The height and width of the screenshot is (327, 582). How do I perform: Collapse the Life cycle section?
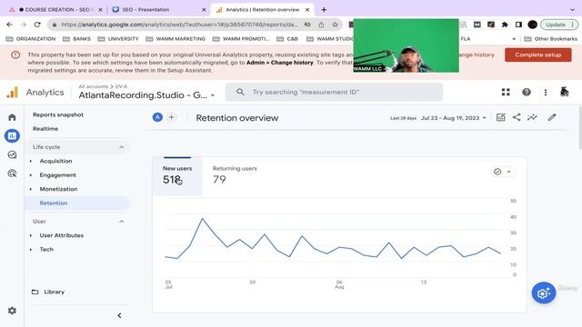coord(121,147)
